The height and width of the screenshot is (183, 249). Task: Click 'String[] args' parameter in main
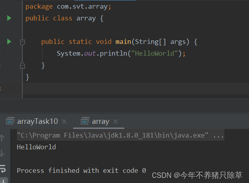pos(161,42)
